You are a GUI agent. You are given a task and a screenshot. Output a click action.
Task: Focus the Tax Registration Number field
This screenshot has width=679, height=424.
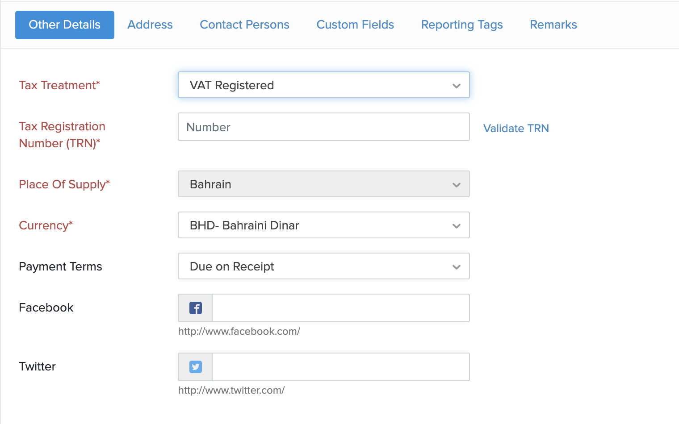tap(323, 127)
